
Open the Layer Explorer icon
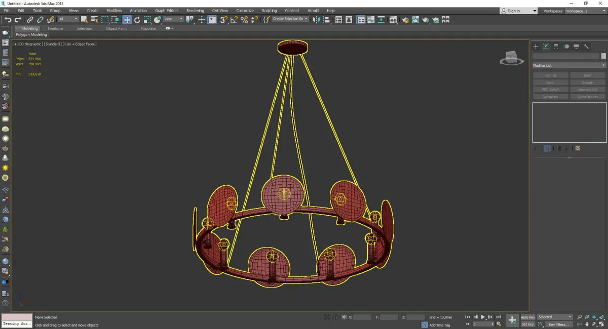[x=349, y=20]
